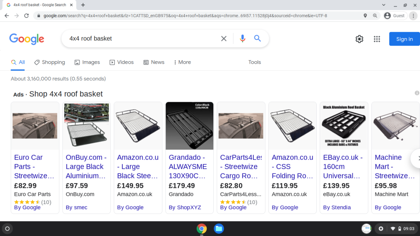The width and height of the screenshot is (420, 236).
Task: Click the ads info icon
Action: [417, 93]
